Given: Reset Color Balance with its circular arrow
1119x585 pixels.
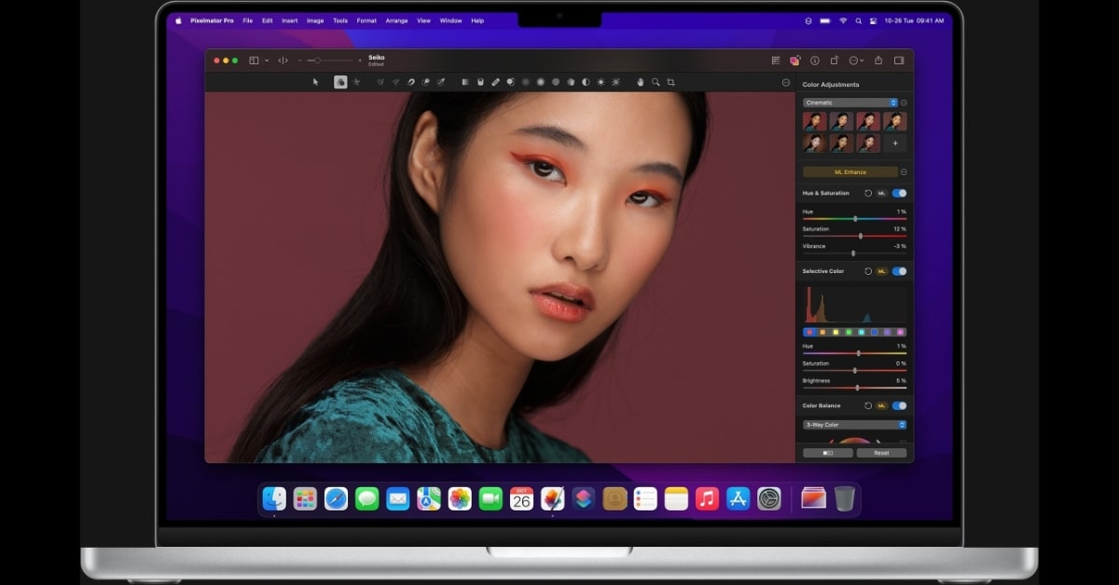Looking at the screenshot, I should point(868,406).
